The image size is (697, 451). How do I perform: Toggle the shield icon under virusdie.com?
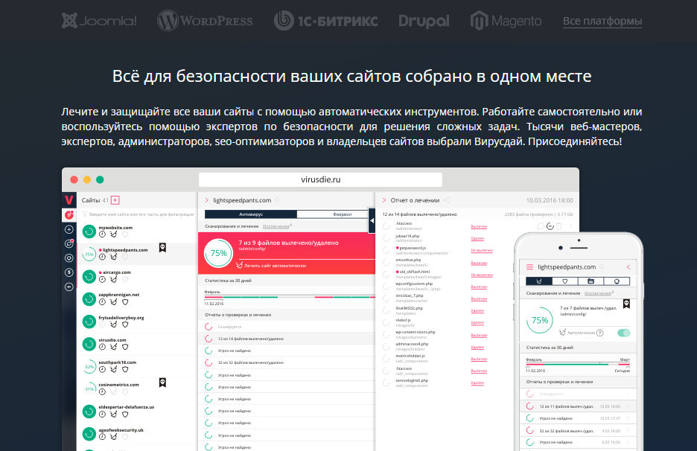point(125,347)
